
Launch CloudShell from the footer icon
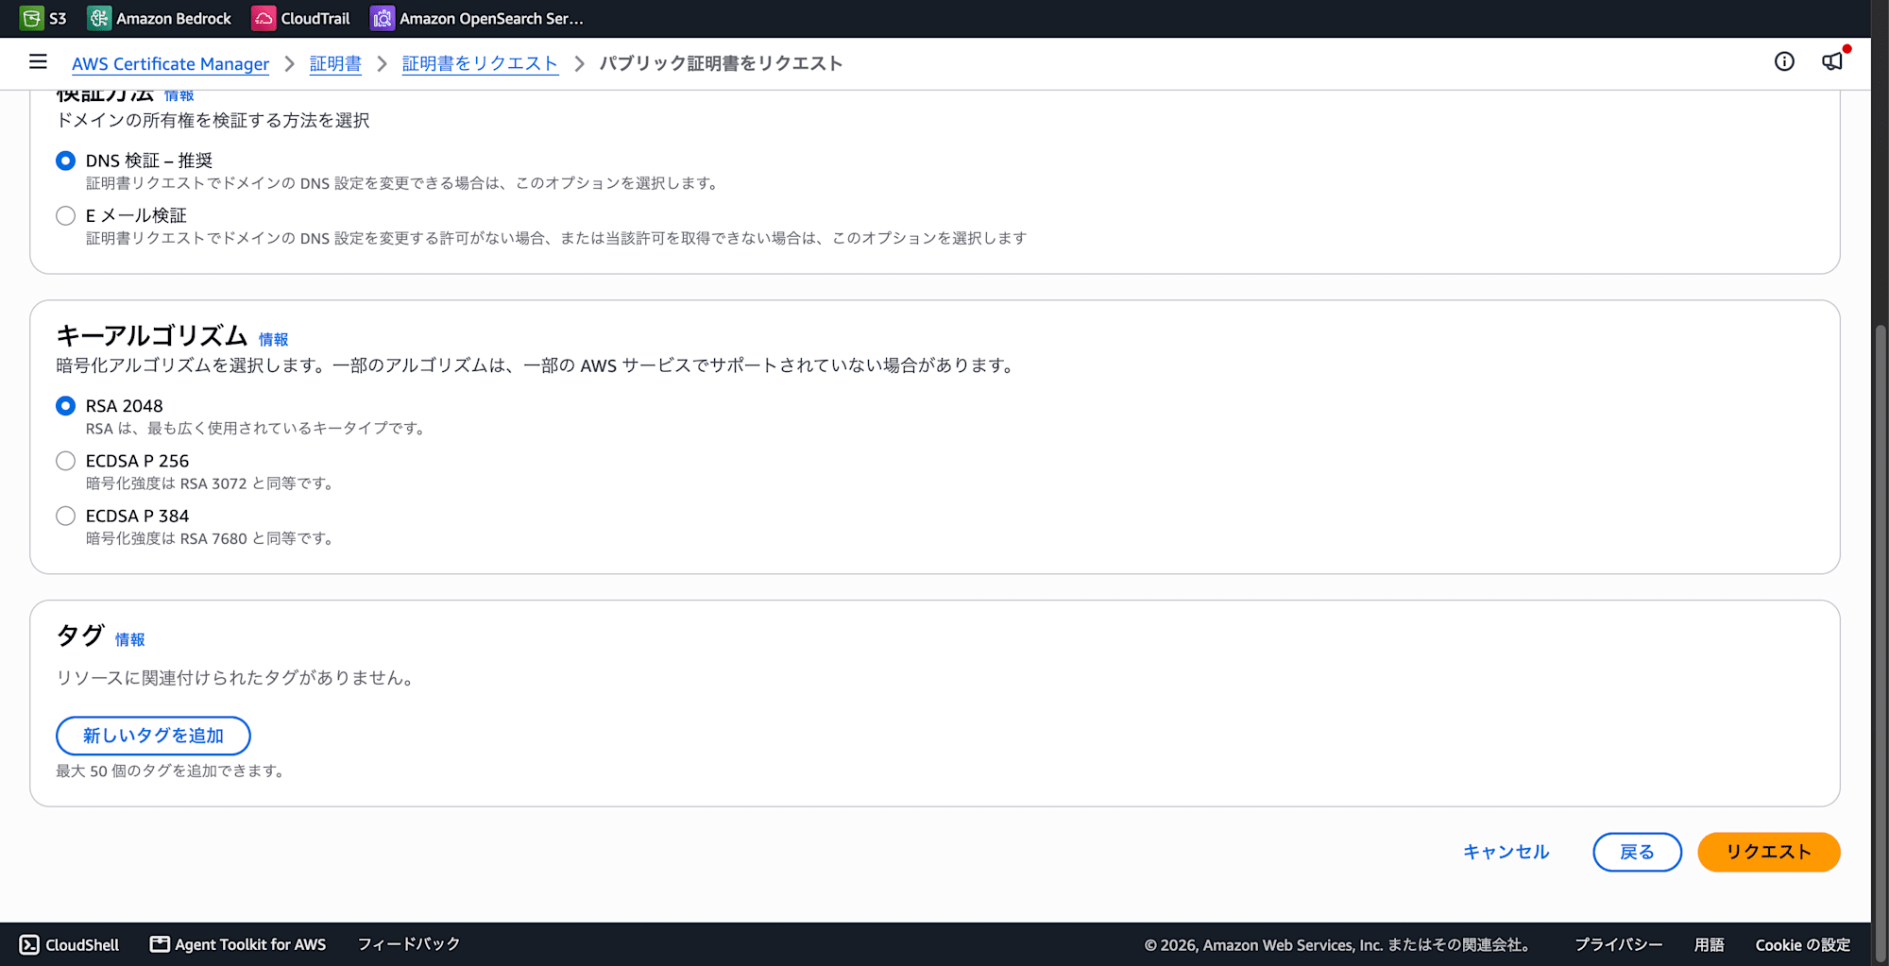pyautogui.click(x=29, y=944)
